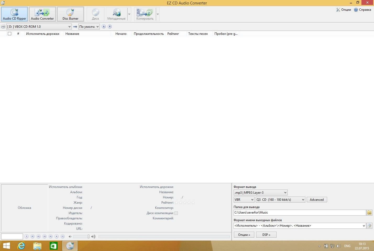The width and height of the screenshot is (374, 251).
Task: Open the VBR bitrate mode dropdown
Action: pyautogui.click(x=244, y=200)
